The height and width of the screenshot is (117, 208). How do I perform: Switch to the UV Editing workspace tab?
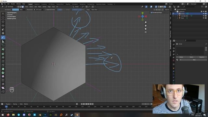pos(51,4)
